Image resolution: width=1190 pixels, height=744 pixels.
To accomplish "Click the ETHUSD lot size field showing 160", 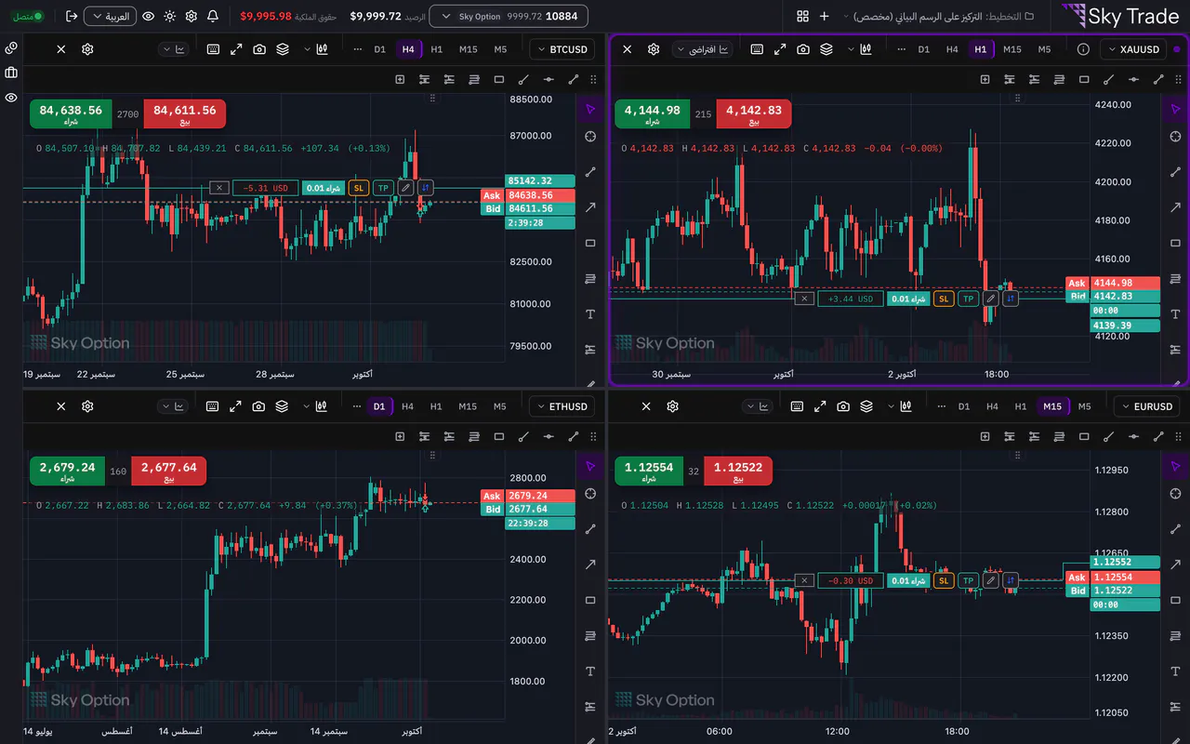I will [118, 471].
